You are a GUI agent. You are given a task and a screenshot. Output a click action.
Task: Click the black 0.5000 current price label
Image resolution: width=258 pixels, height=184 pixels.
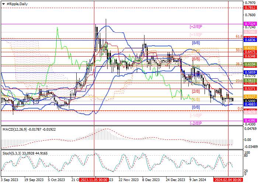250,101
